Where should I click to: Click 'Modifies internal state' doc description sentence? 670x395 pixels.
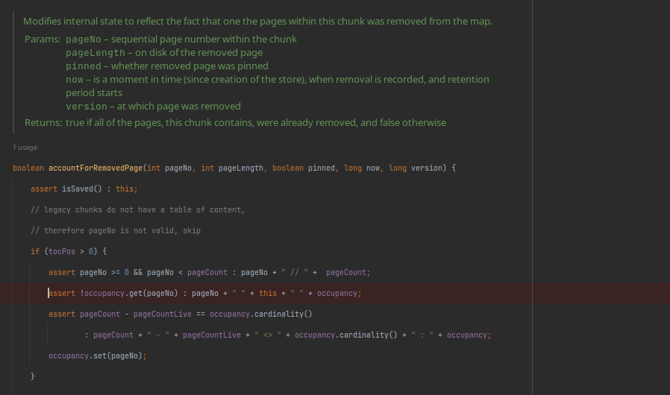tap(257, 22)
